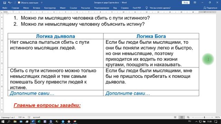Open the Файл tab
221x124 pixels.
coord(4,8)
